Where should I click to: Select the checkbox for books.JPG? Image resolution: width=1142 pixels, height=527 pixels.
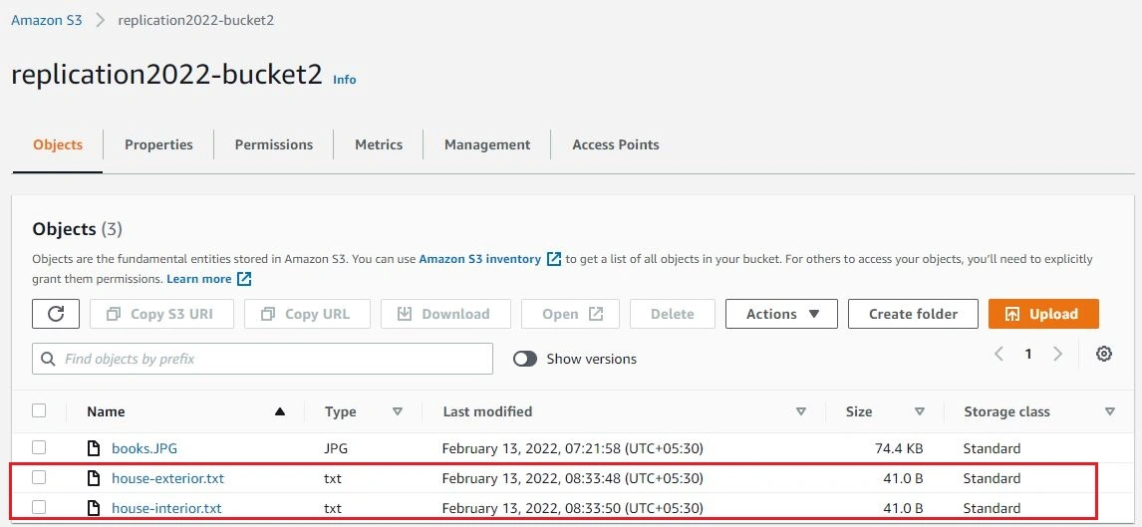point(39,447)
